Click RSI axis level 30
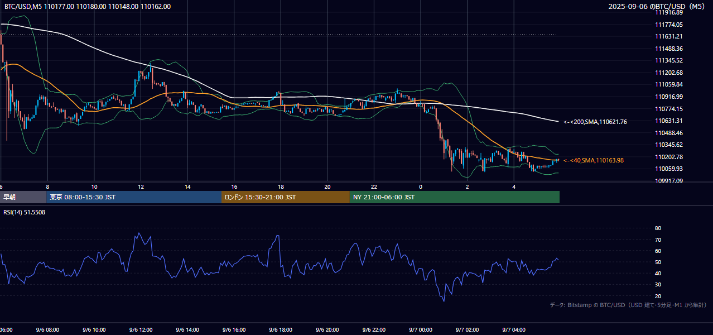The image size is (713, 335). coord(658,285)
